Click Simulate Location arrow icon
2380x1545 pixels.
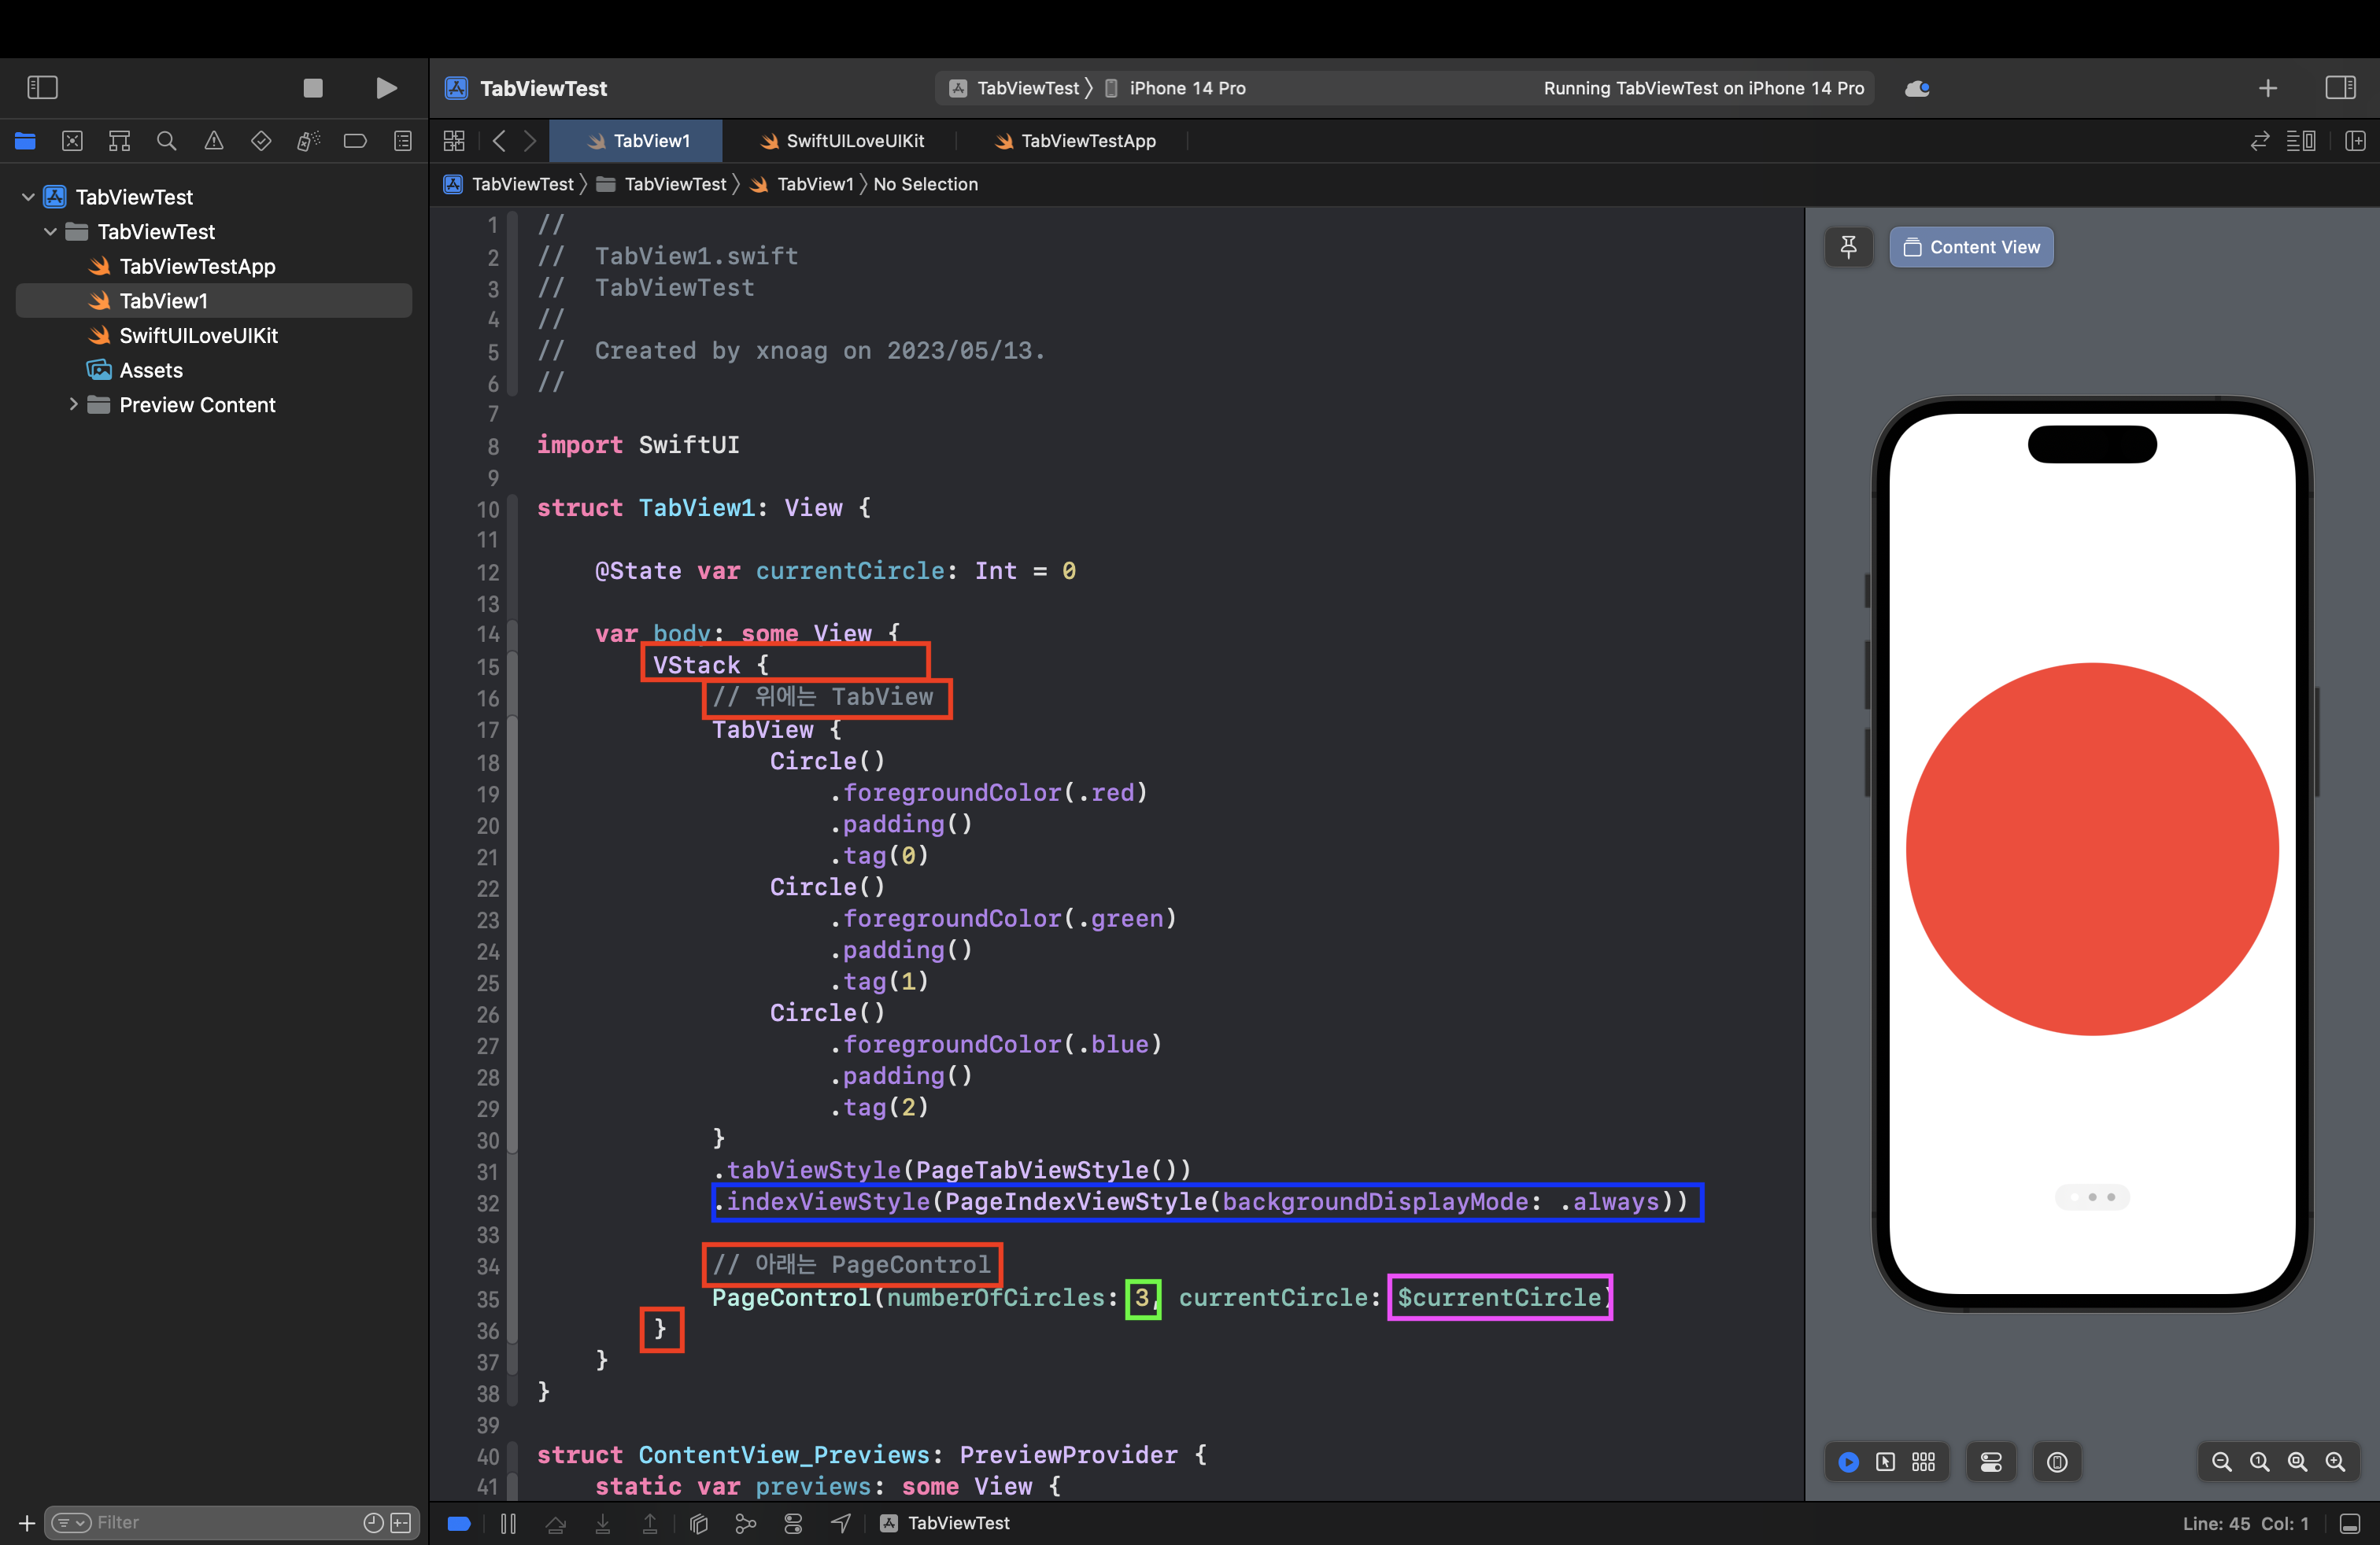[x=841, y=1523]
